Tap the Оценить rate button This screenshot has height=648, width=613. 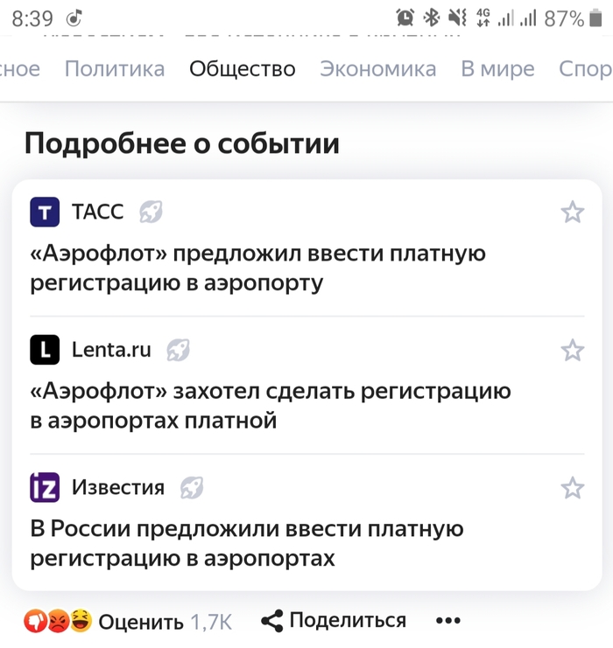140,622
